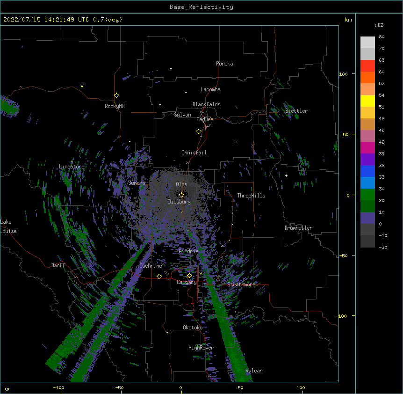Pick the light blue 33-30 dBZ legend swatch
The width and height of the screenshot is (403, 394).
pyautogui.click(x=367, y=183)
